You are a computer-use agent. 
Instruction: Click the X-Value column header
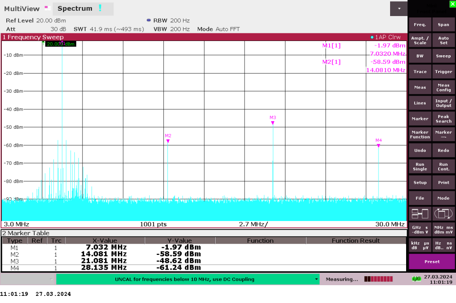[x=105, y=241]
